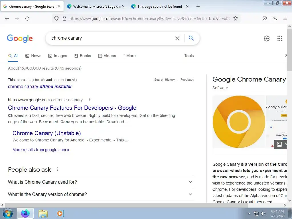Close the page could not be found tab
The width and height of the screenshot is (292, 219).
187,6
